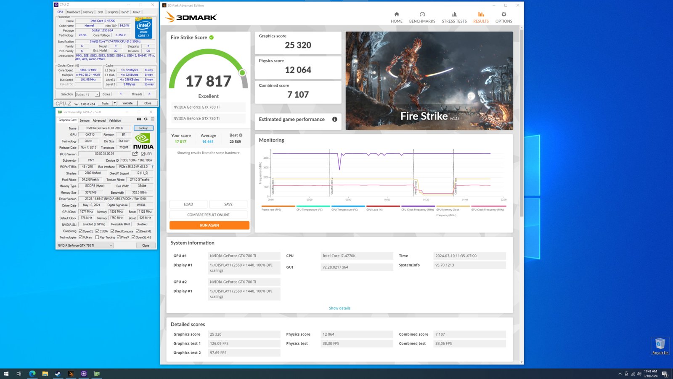Open the Windows Start menu

pos(6,374)
